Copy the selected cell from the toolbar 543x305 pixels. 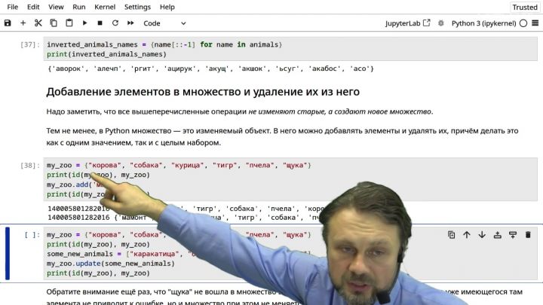point(54,23)
